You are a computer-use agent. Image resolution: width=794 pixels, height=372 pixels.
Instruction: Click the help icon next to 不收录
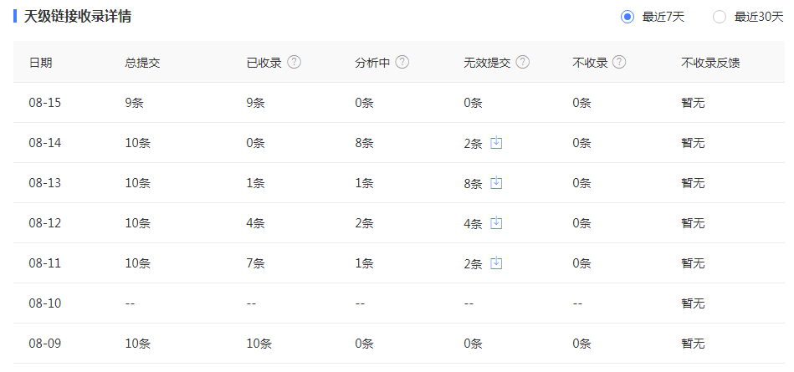click(619, 62)
